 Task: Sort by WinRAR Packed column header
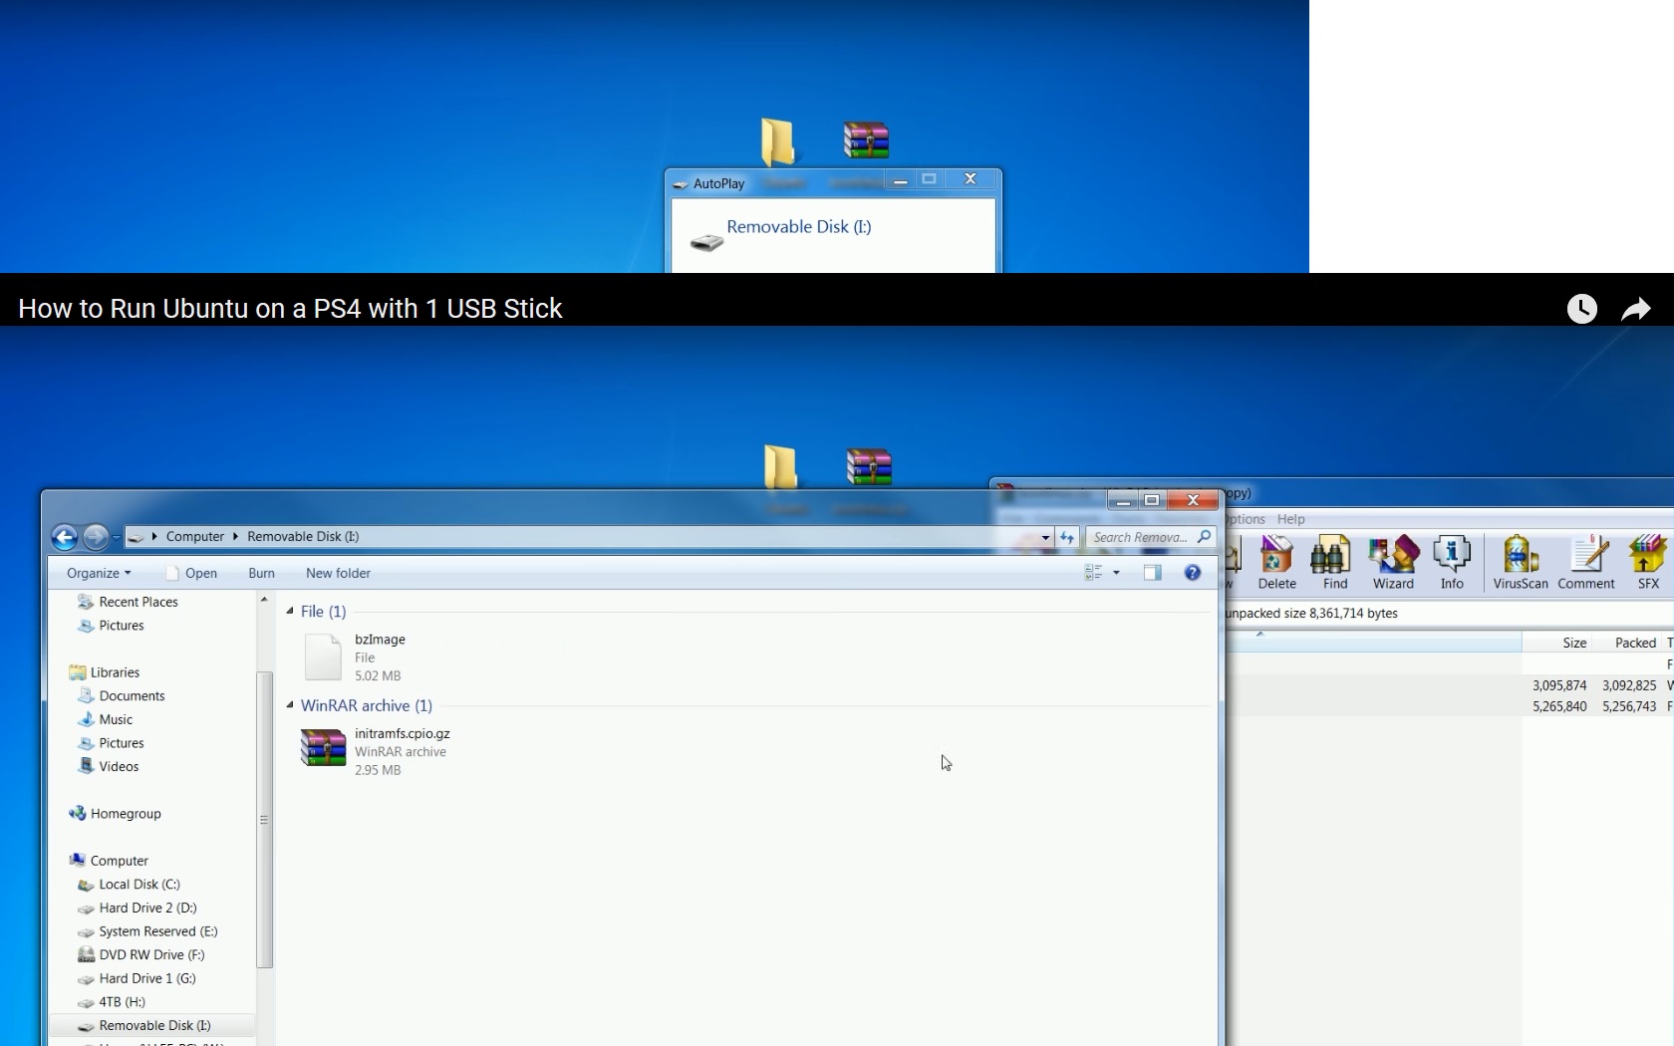(1635, 643)
